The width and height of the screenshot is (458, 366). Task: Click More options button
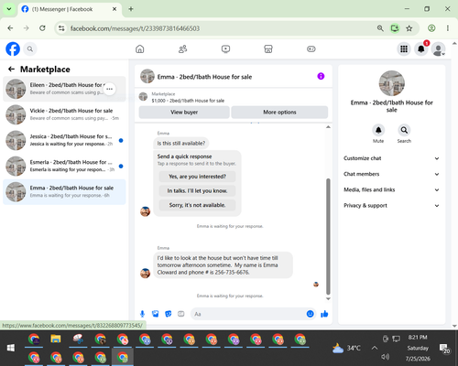(279, 113)
